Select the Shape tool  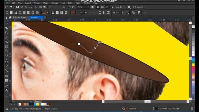[x=7, y=23]
